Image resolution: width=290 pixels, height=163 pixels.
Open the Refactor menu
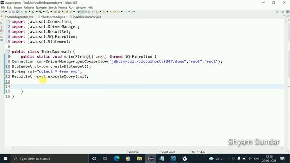point(29,7)
